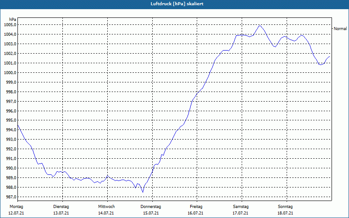Select the 1003,0 axis value
This screenshot has height=218, width=349.
tap(10, 44)
